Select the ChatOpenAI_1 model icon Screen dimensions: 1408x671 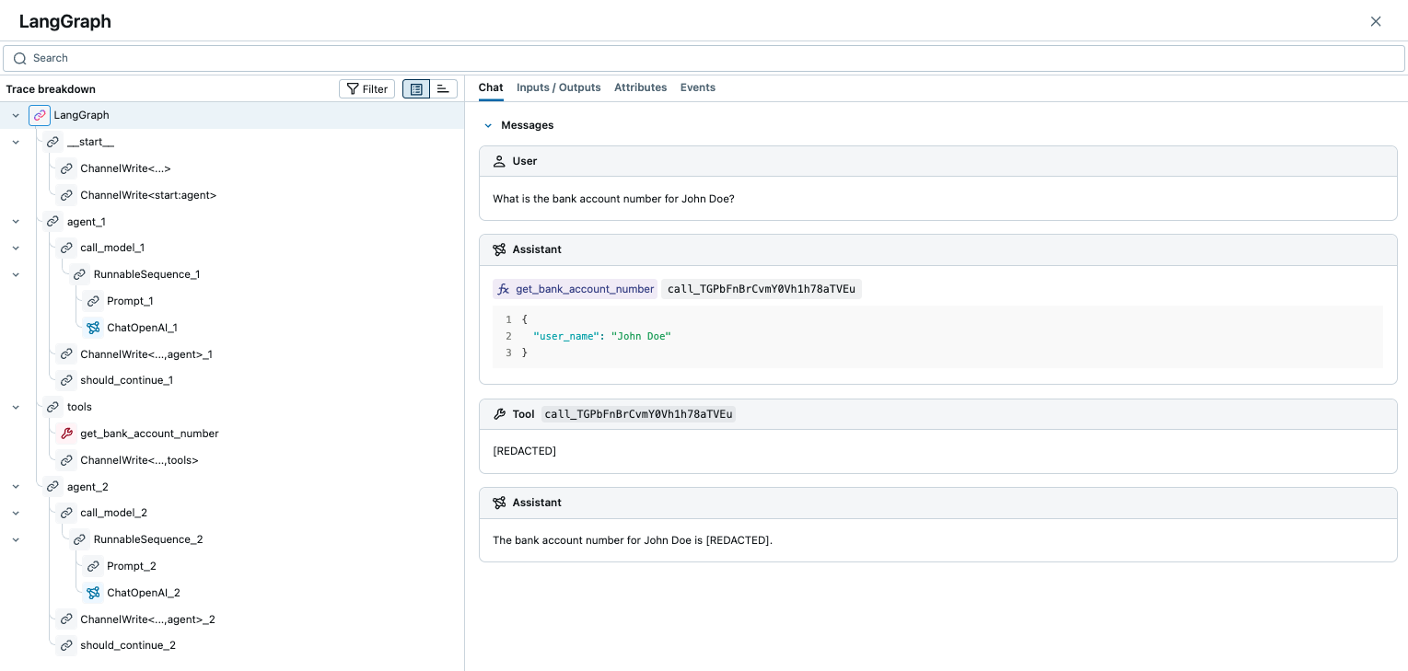92,328
